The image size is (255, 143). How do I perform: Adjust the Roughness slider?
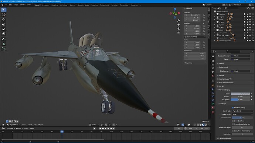click(x=240, y=100)
